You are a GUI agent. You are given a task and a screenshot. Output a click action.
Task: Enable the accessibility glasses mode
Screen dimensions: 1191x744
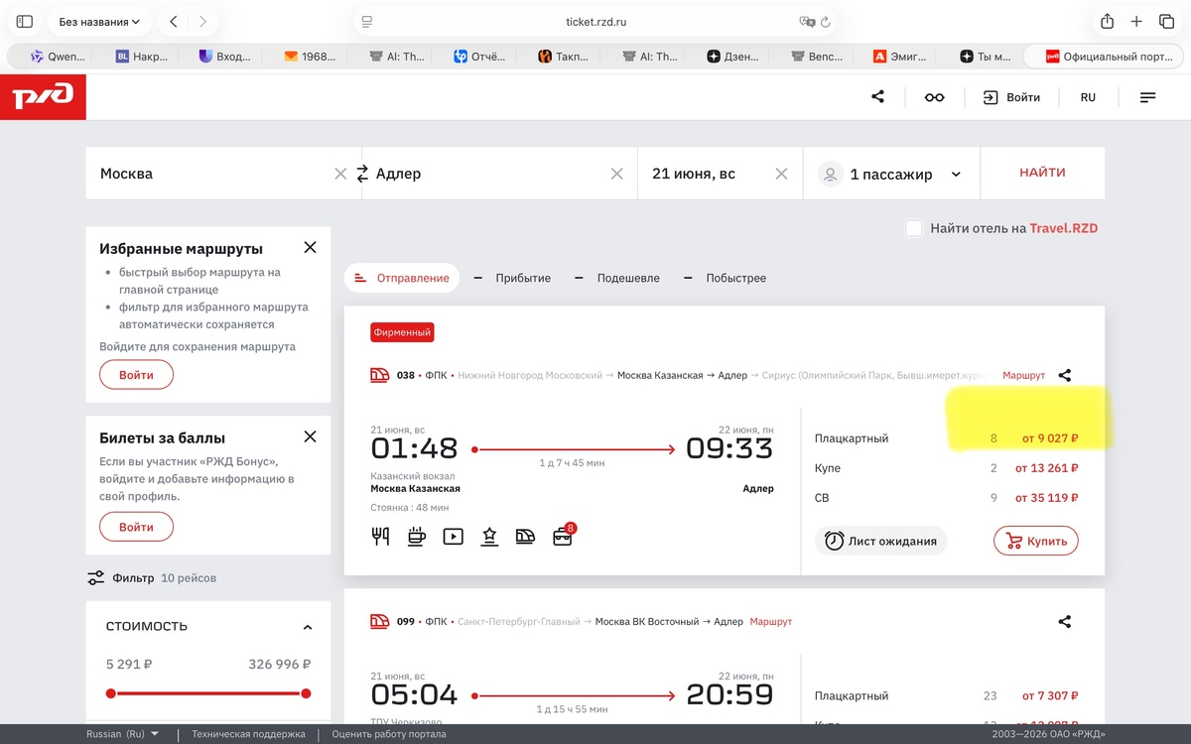pos(934,97)
